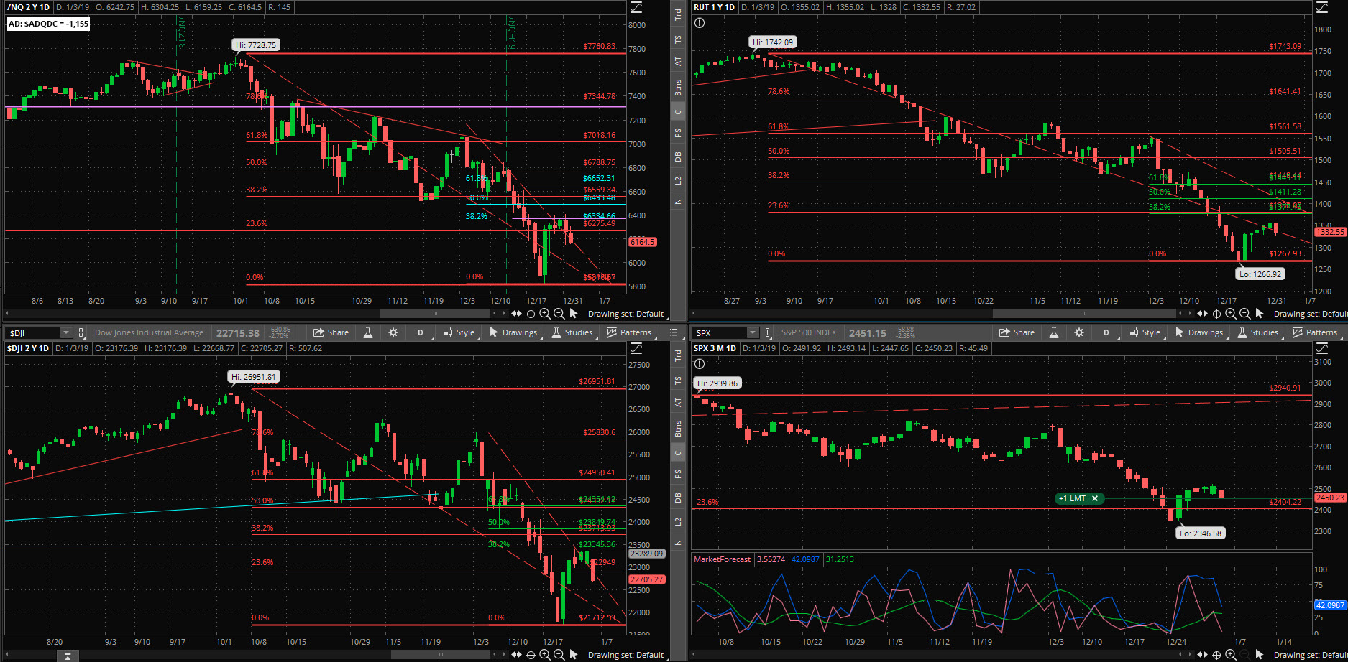The image size is (1348, 662).
Task: Open the Studies menu in the $DJI toolbar
Action: pos(572,332)
